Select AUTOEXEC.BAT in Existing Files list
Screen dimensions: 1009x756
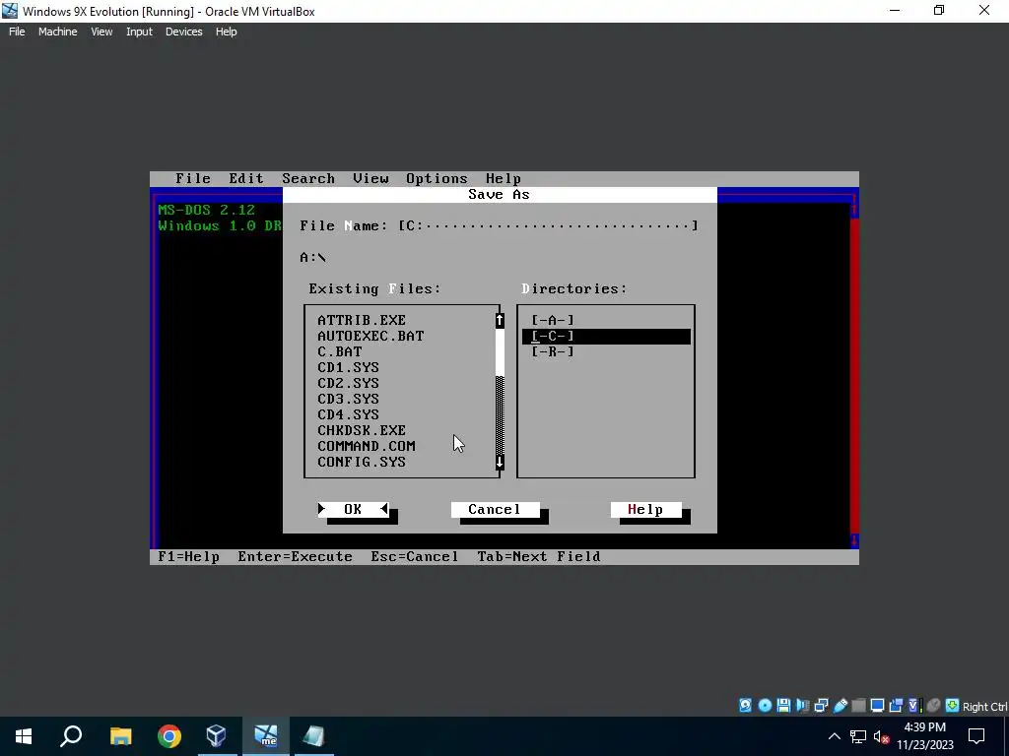pyautogui.click(x=370, y=336)
